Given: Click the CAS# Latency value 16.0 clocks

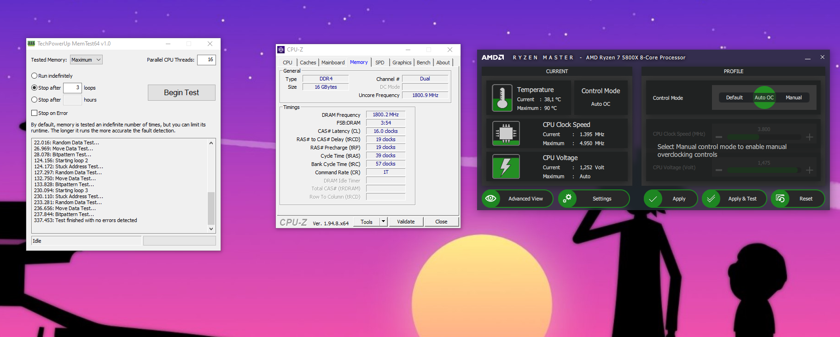Looking at the screenshot, I should 385,131.
